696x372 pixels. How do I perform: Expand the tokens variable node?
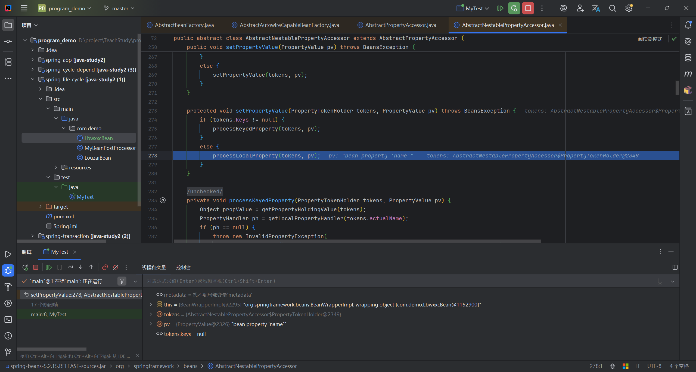point(151,314)
